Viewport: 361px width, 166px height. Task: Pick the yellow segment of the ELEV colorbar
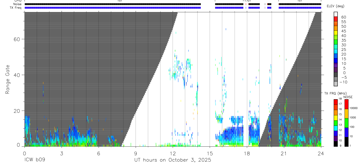pyautogui.click(x=336, y=33)
